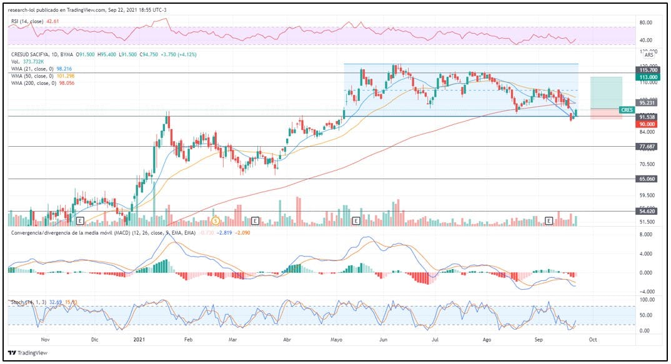Click the 84.000 tick on the price scale

647,132
